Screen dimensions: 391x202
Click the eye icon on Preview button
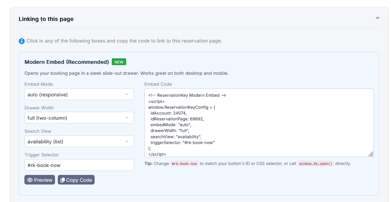pos(30,180)
